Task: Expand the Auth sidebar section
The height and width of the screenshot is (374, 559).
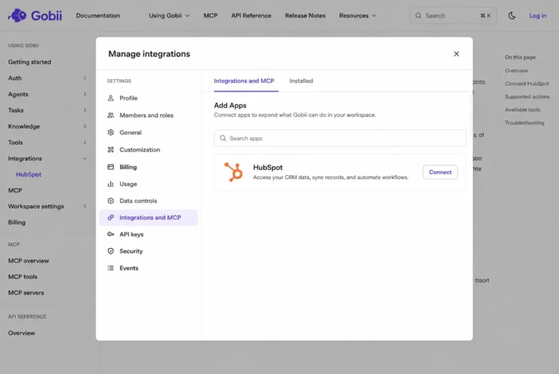Action: click(85, 78)
